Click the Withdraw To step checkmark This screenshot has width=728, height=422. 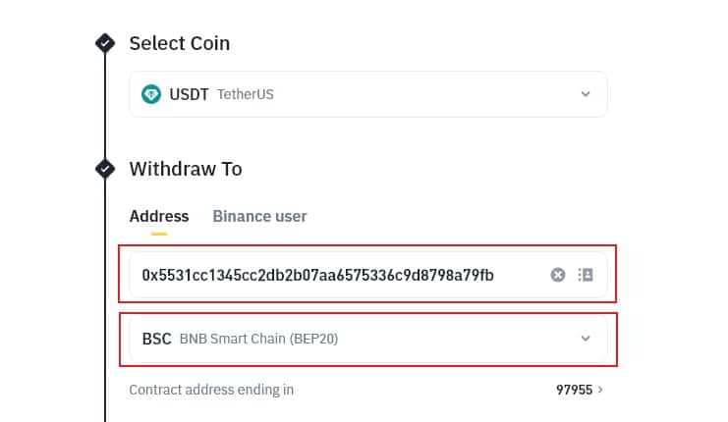point(104,169)
